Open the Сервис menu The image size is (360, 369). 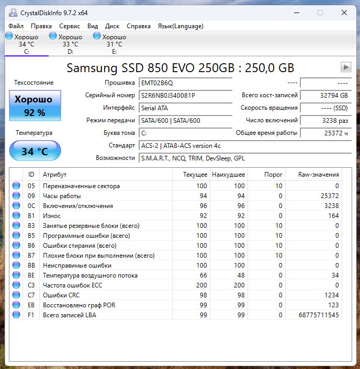(70, 26)
